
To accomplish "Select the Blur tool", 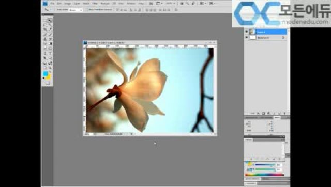I will pyautogui.click(x=45, y=48).
